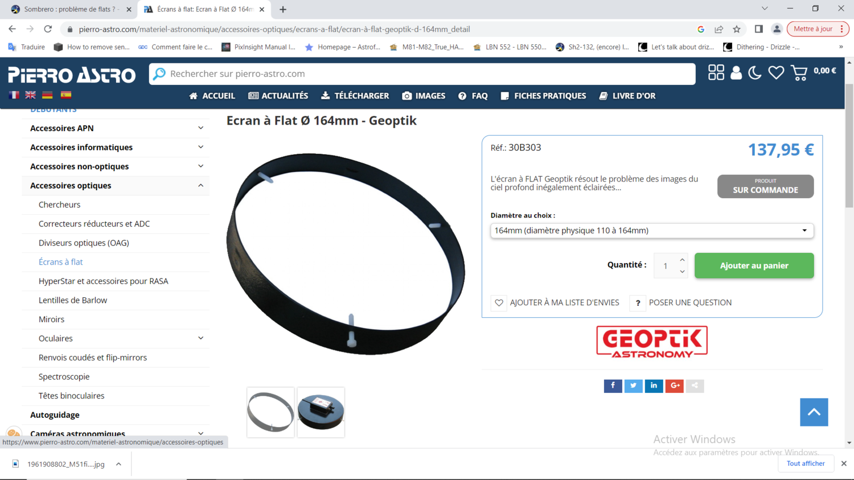Expand Accessoires non-optiques category
The width and height of the screenshot is (854, 480).
[x=200, y=166]
